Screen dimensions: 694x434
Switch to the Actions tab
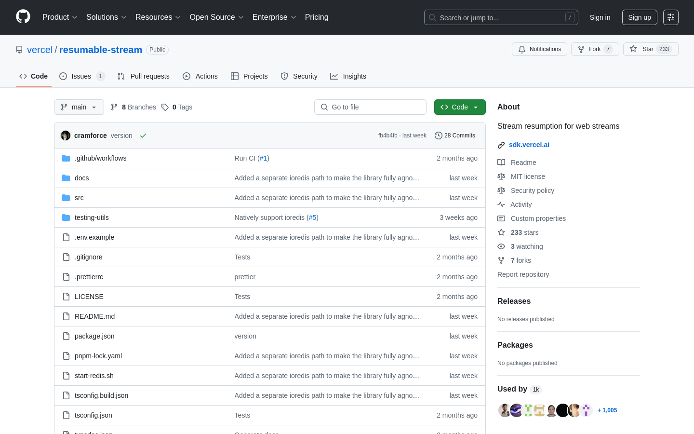(200, 76)
